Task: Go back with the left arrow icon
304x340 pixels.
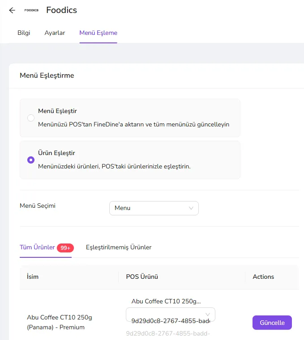Action: point(12,10)
